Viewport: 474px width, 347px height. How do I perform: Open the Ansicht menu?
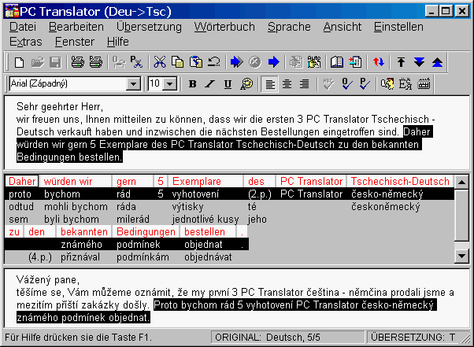point(343,27)
